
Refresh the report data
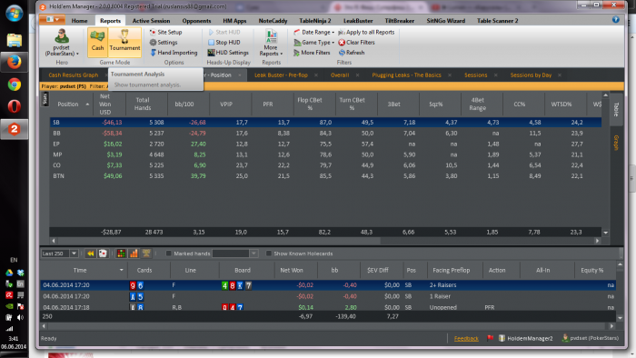[x=352, y=53]
